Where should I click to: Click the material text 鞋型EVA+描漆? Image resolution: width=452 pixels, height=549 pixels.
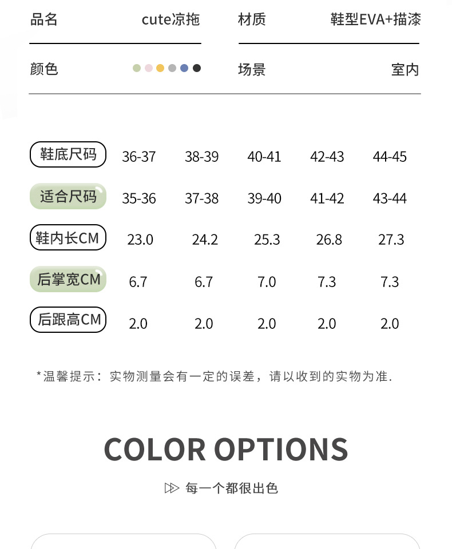pyautogui.click(x=375, y=19)
